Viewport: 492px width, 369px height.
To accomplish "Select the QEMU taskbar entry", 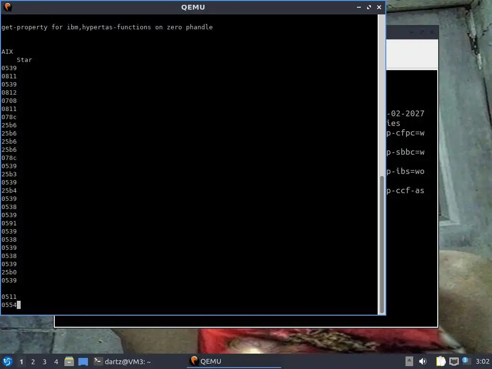I will (x=234, y=361).
